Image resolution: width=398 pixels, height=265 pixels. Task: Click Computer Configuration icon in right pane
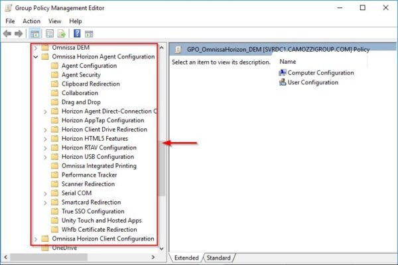[x=283, y=72]
